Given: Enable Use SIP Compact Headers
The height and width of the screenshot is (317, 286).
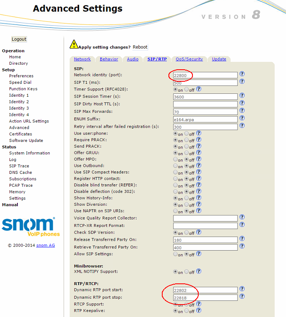Looking at the screenshot, I should [x=175, y=173].
